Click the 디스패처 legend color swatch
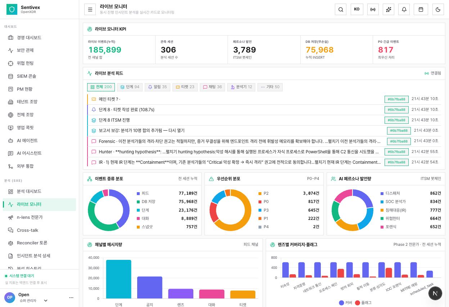 (x=382, y=194)
